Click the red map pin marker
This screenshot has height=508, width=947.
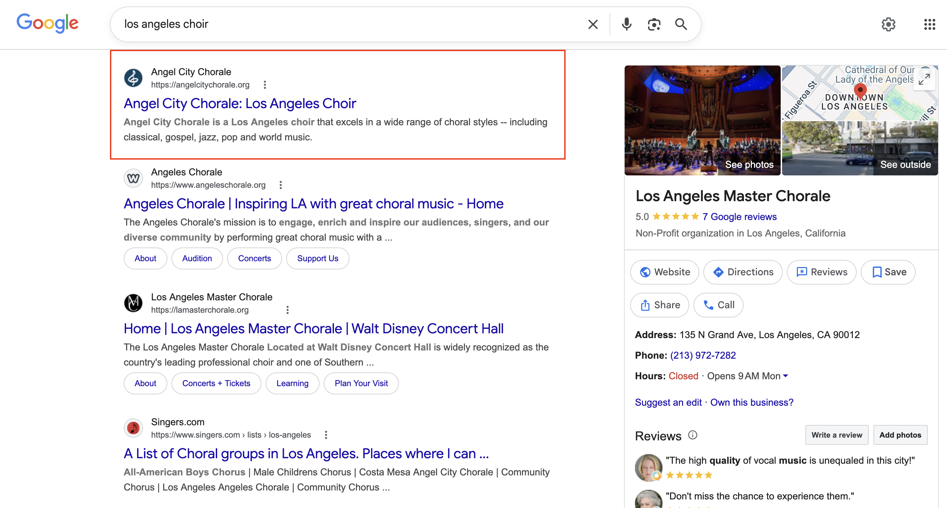[x=860, y=90]
